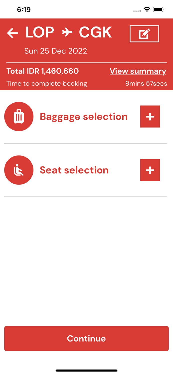The width and height of the screenshot is (173, 375).
Task: Tap the Total IDR 1,460,660 amount
Action: coord(43,71)
